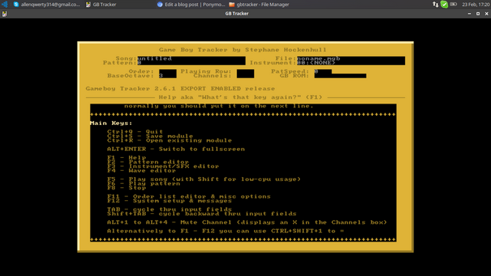This screenshot has width=491, height=276.
Task: Click the Playing Row box
Action: point(245,71)
